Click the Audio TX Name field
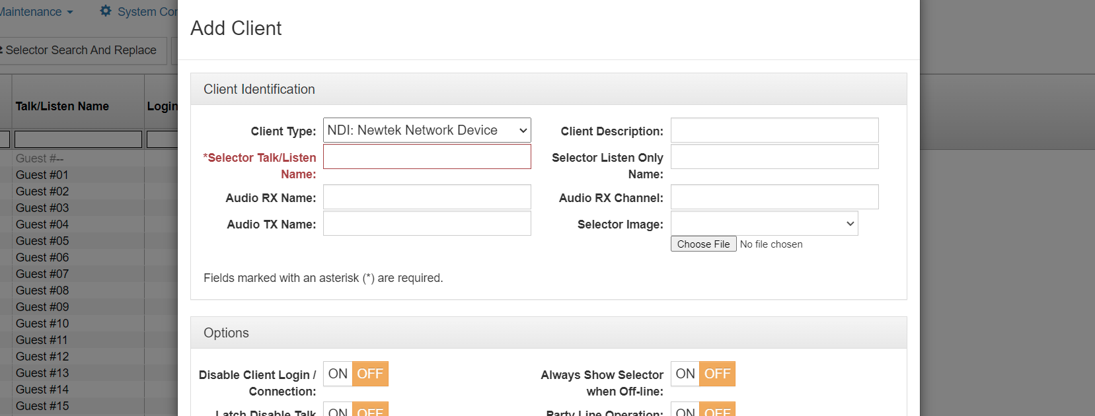Viewport: 1095px width, 416px height. click(426, 223)
